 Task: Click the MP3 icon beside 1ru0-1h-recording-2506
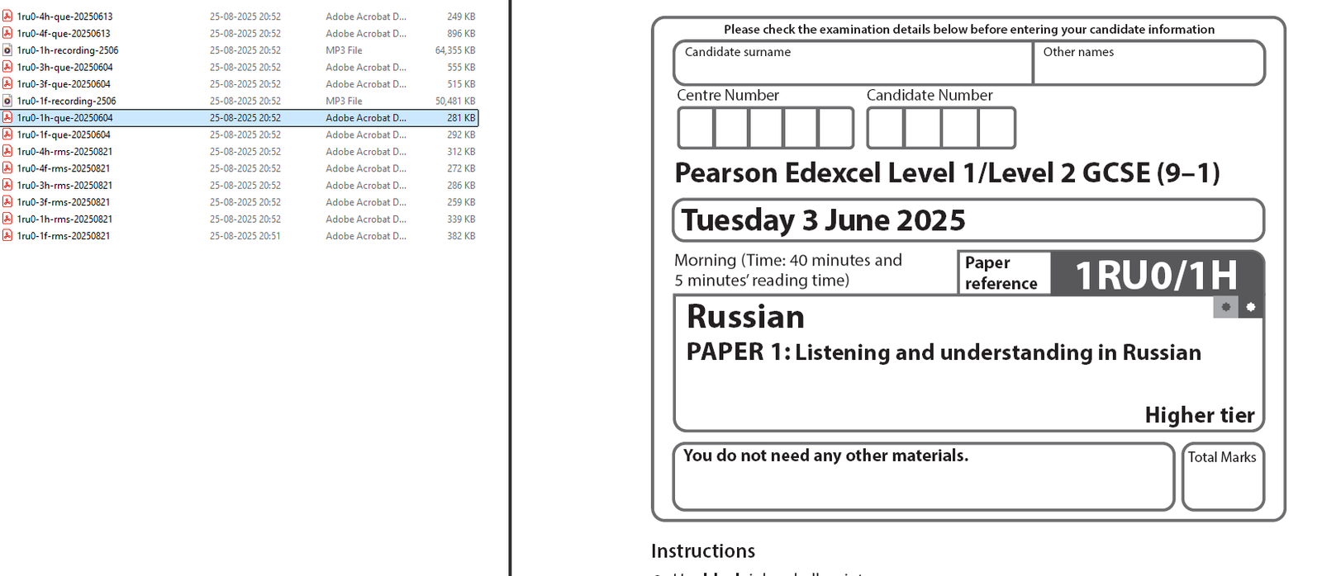[7, 50]
